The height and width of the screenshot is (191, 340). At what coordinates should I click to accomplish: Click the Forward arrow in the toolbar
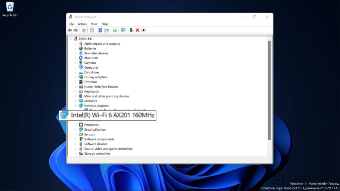point(76,30)
